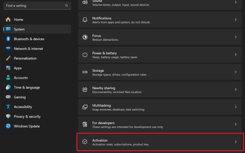Open Accessibility icon in sidebar
The width and height of the screenshot is (245, 153).
pyautogui.click(x=8, y=107)
